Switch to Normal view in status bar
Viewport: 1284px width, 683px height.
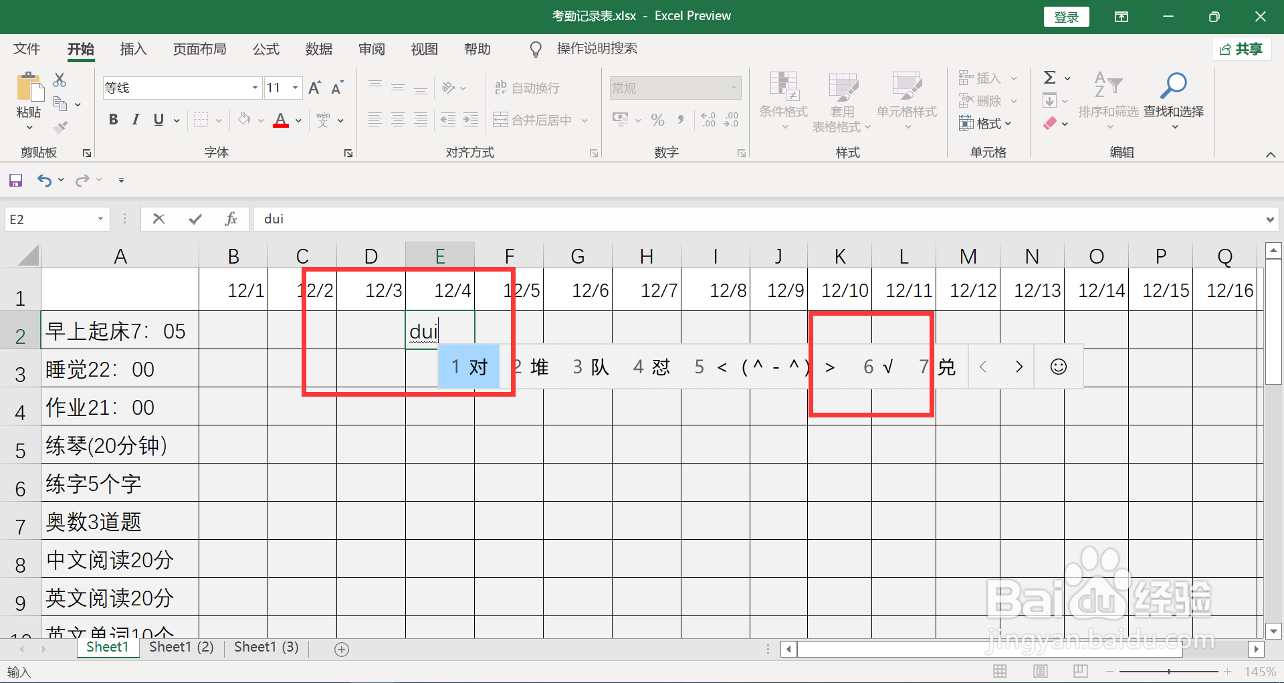tap(1000, 671)
